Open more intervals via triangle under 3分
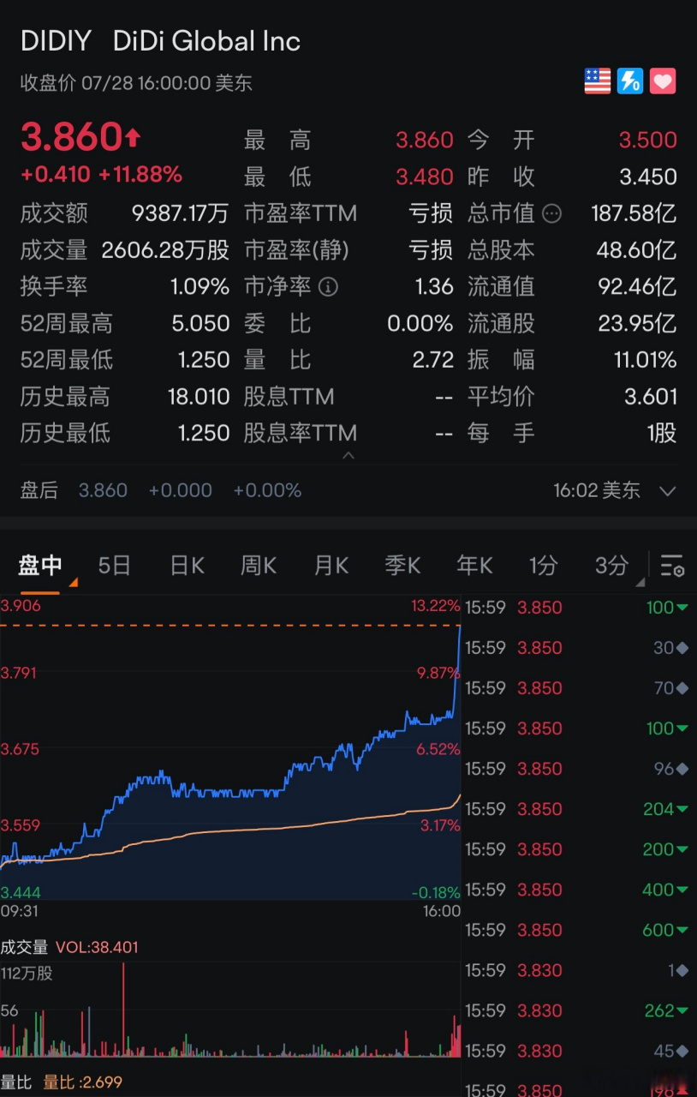The width and height of the screenshot is (697, 1097). [x=640, y=582]
